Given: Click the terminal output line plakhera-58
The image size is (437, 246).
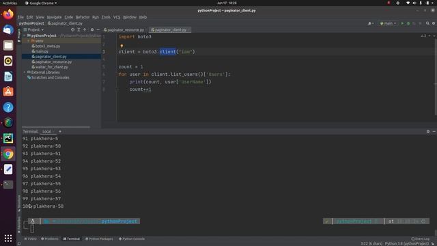Looking at the screenshot, I should [43, 206].
